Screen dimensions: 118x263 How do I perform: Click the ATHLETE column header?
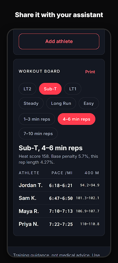point(29,173)
